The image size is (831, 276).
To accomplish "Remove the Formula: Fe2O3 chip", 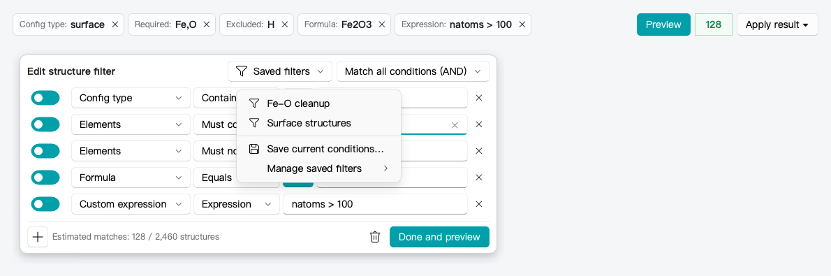I will (381, 24).
